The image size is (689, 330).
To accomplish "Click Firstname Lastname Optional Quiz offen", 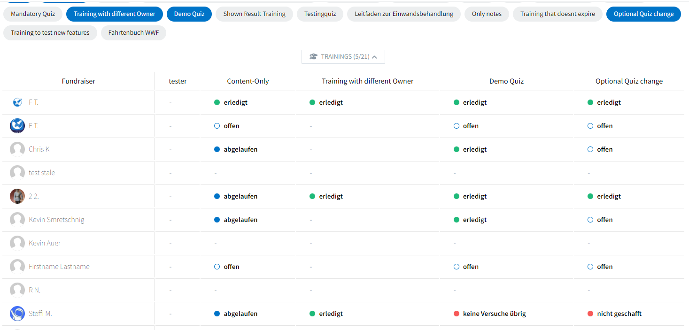I will point(600,267).
